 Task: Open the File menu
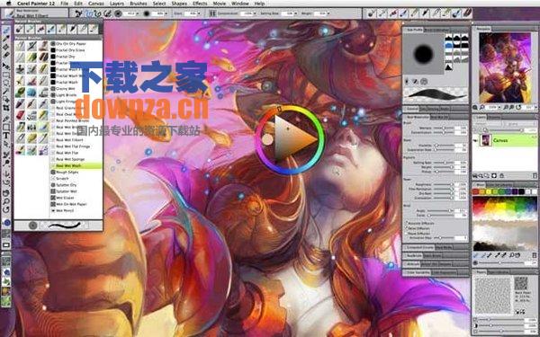(x=65, y=4)
